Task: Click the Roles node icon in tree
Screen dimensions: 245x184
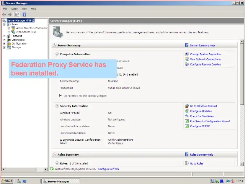Action: (x=9, y=24)
